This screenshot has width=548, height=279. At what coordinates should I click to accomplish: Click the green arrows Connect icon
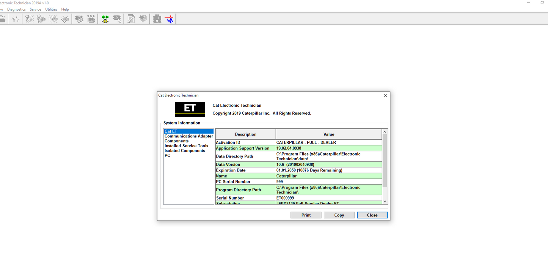click(x=105, y=19)
